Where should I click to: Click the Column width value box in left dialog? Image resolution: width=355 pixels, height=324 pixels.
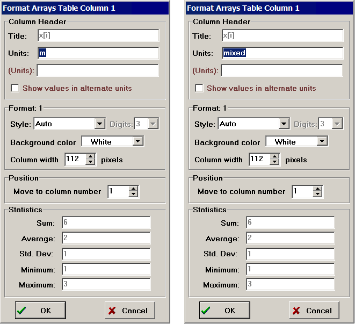tap(75, 159)
